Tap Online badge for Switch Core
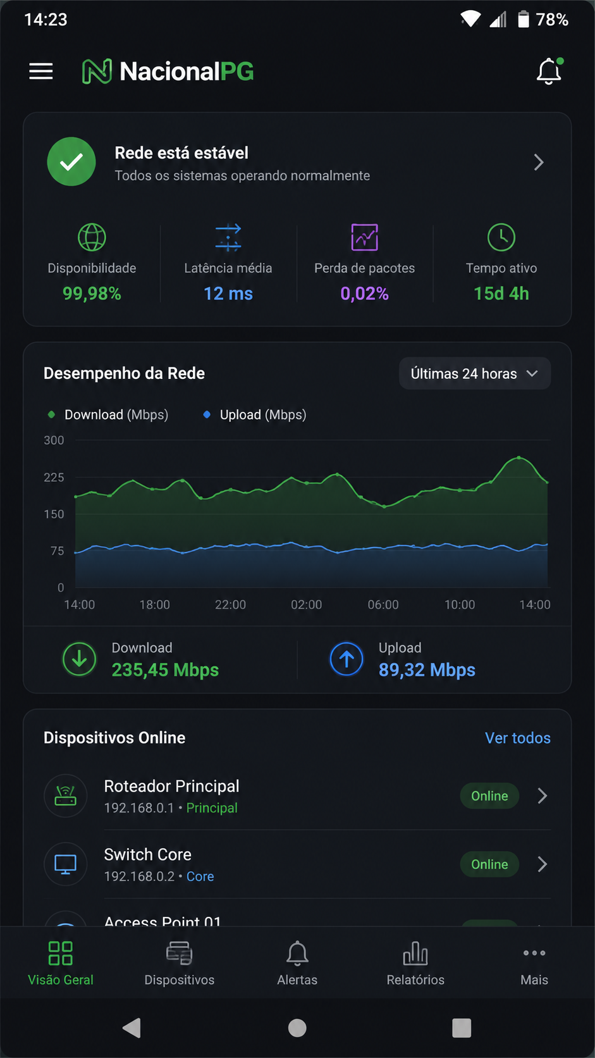Screen dimensions: 595x1058 (489, 864)
